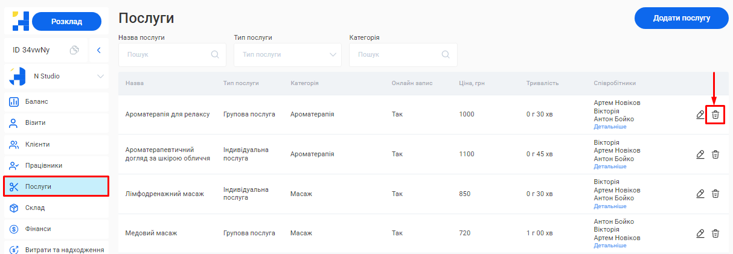Delete the Медовий масаж service
The image size is (733, 254).
click(715, 233)
